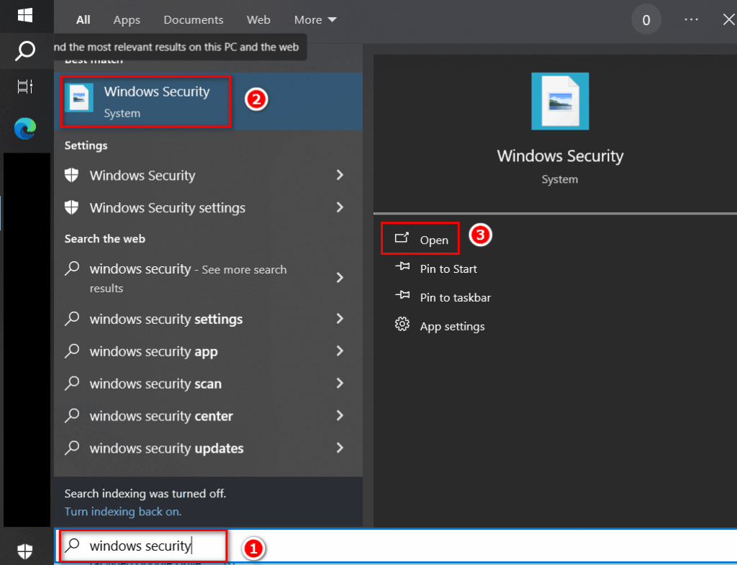This screenshot has height=565, width=737.
Task: Click the shield icon beside Windows Security setting
Action: (71, 175)
